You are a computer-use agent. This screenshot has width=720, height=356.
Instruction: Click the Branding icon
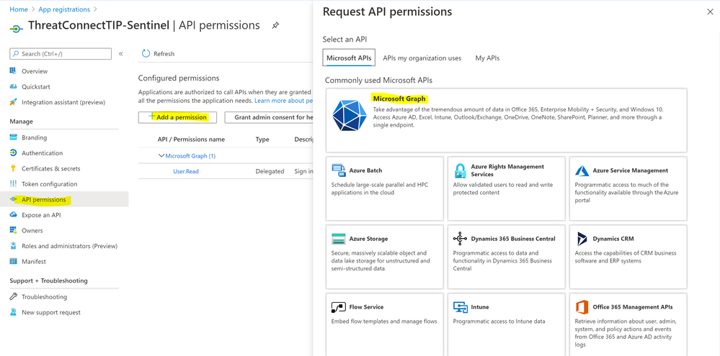point(13,137)
